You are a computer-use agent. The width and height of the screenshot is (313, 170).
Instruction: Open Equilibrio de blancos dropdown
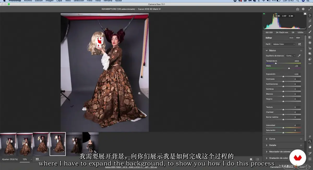[x=291, y=56]
